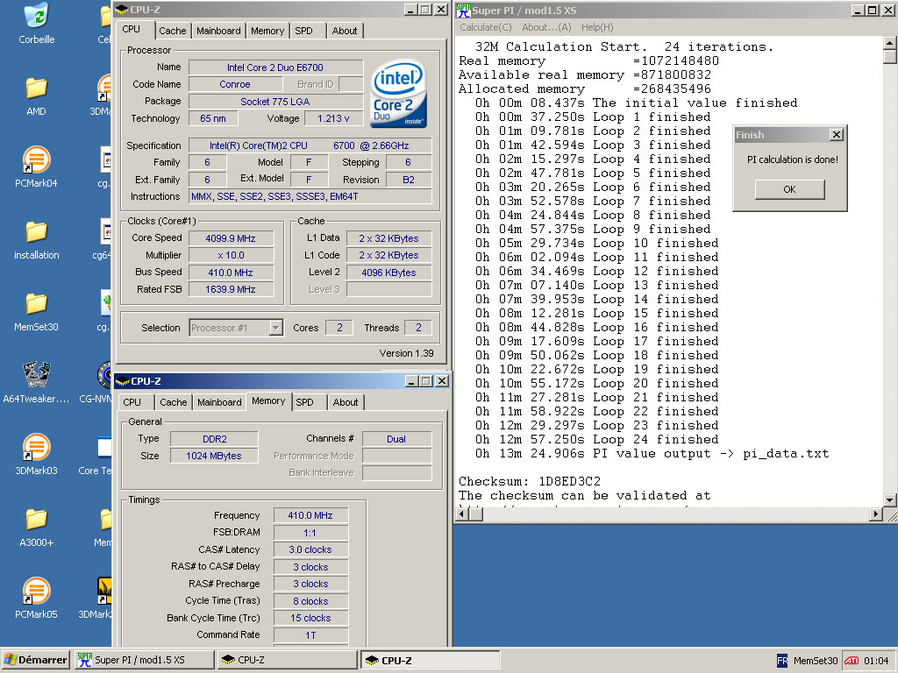Click the Intel Core 2 Duo logo
The height and width of the screenshot is (673, 898).
(x=398, y=93)
